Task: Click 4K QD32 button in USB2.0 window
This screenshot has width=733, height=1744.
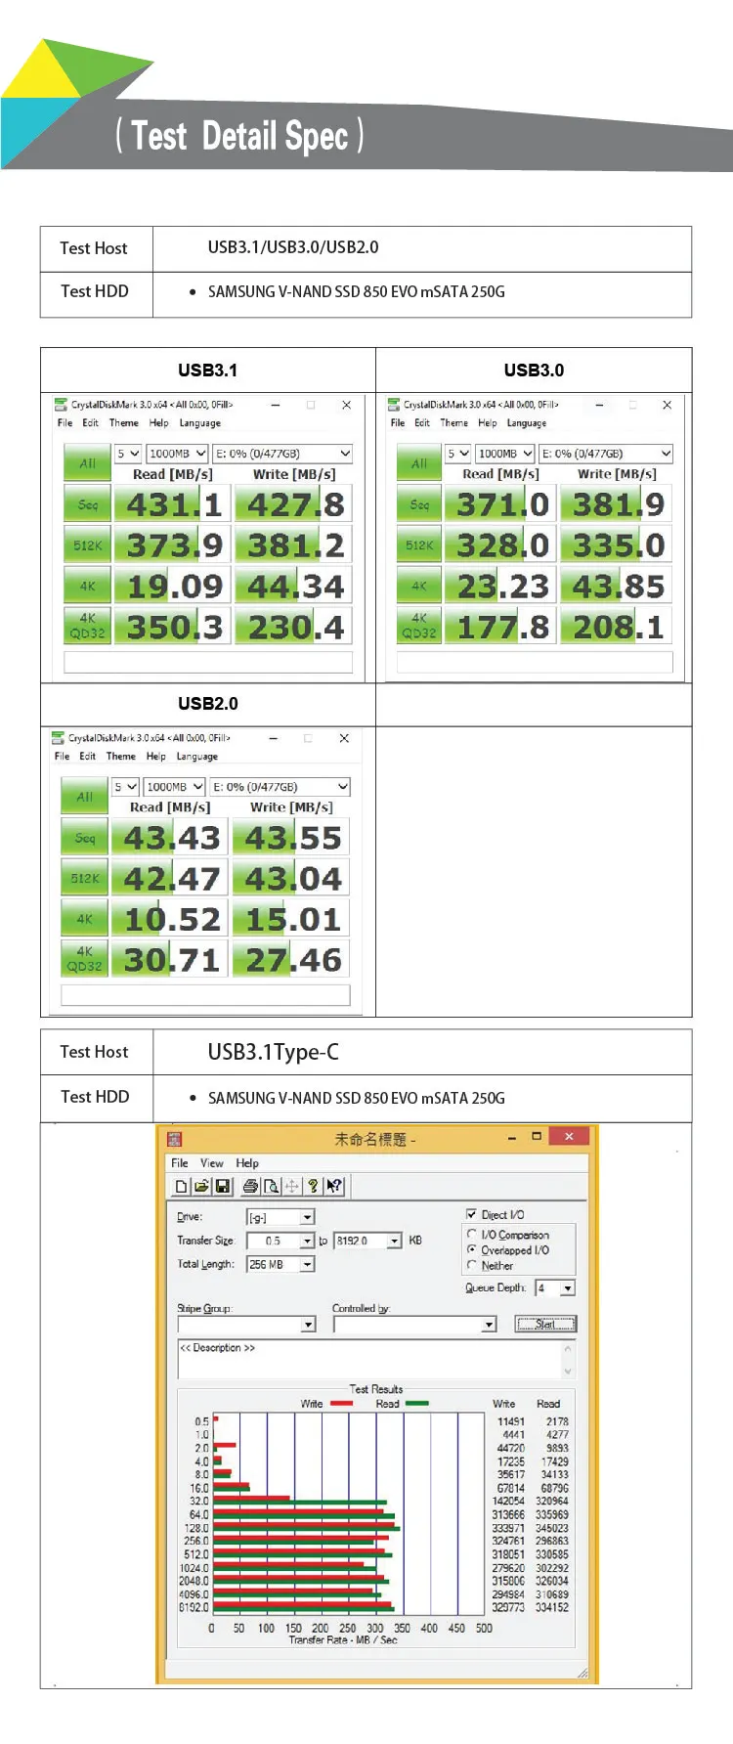Action: [84, 959]
